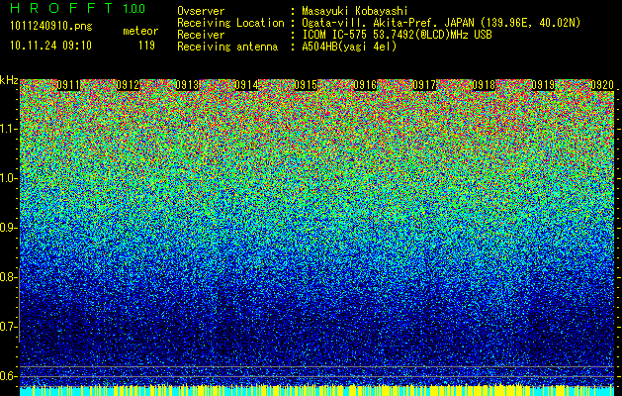This screenshot has width=622, height=396.
Task: Click the meteor label
Action: [x=140, y=31]
